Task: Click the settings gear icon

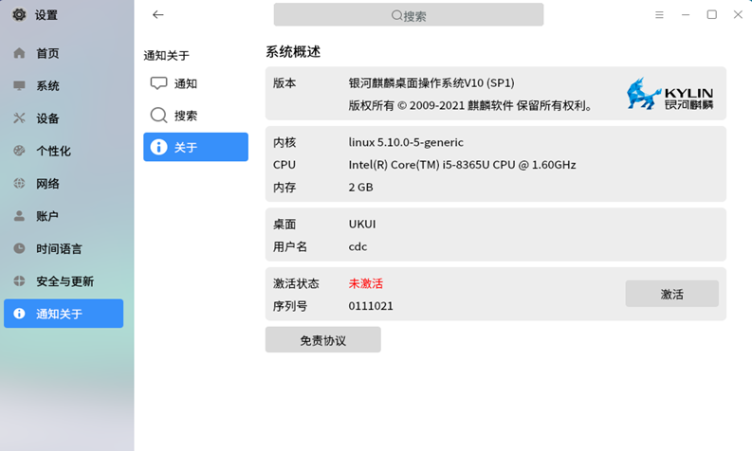Action: [19, 15]
